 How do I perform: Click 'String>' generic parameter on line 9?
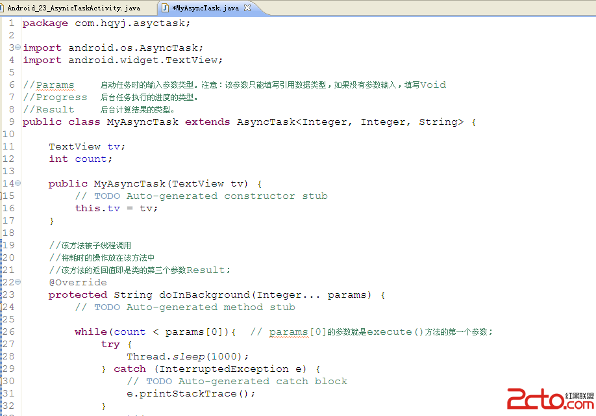coord(441,122)
